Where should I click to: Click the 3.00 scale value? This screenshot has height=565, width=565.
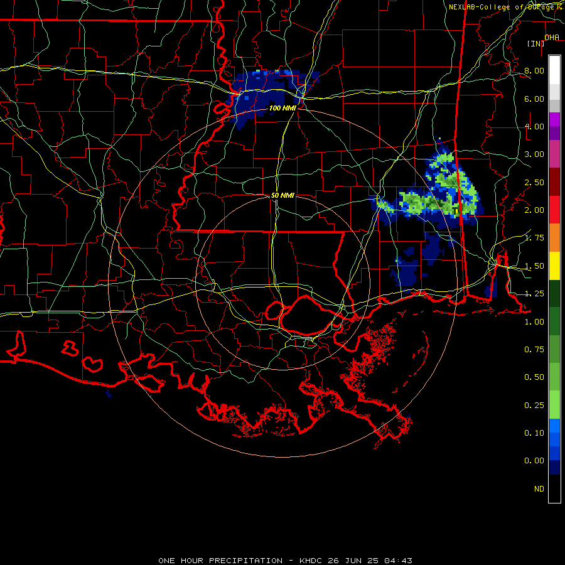click(x=534, y=154)
